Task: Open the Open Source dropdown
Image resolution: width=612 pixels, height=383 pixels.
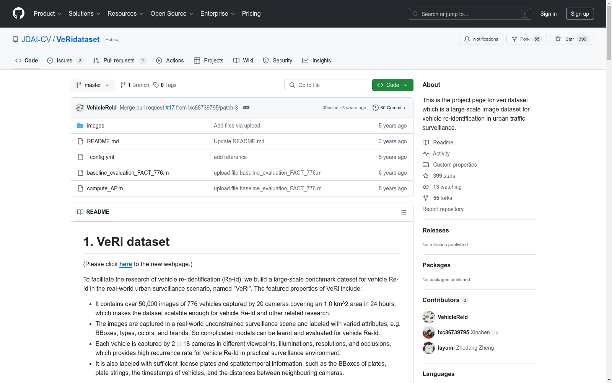Action: (172, 13)
